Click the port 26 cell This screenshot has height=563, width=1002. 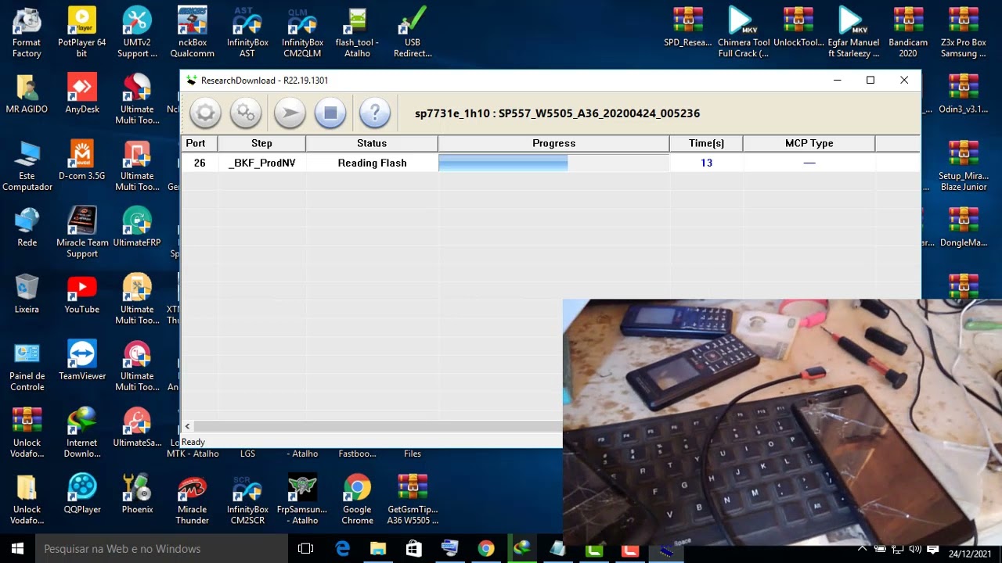click(x=200, y=163)
